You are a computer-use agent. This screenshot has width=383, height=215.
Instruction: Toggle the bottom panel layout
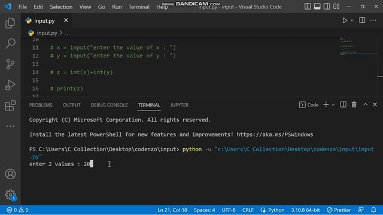point(317,7)
